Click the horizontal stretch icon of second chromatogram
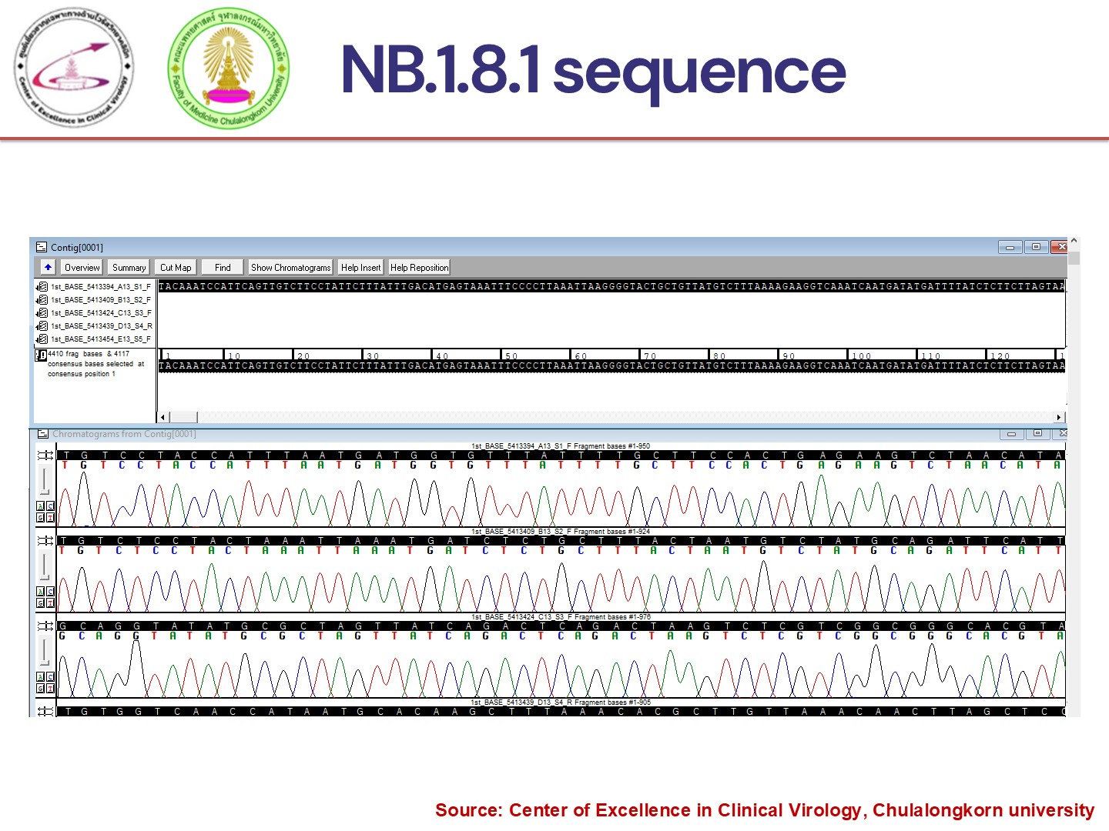Screen dimensions: 1109x831 click(x=45, y=541)
